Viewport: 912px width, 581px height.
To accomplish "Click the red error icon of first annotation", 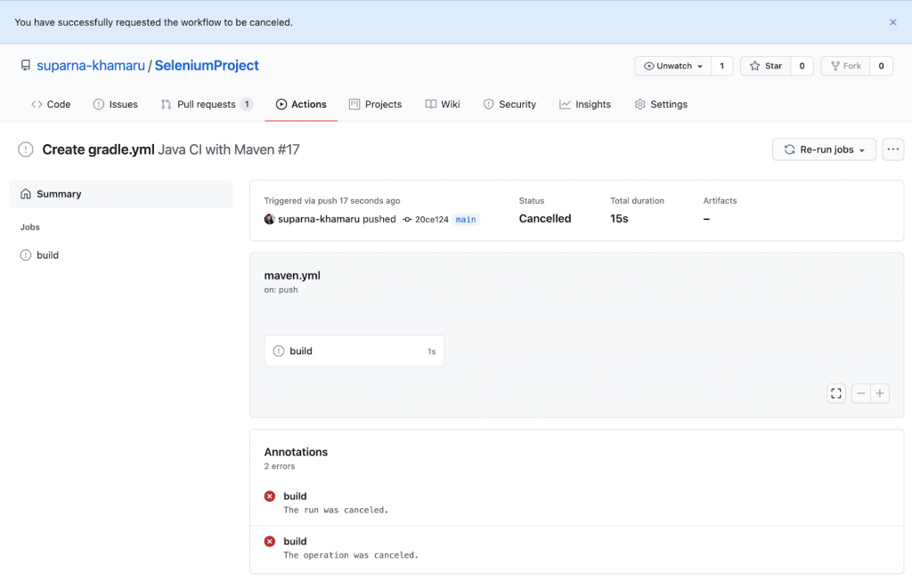I will click(x=270, y=496).
